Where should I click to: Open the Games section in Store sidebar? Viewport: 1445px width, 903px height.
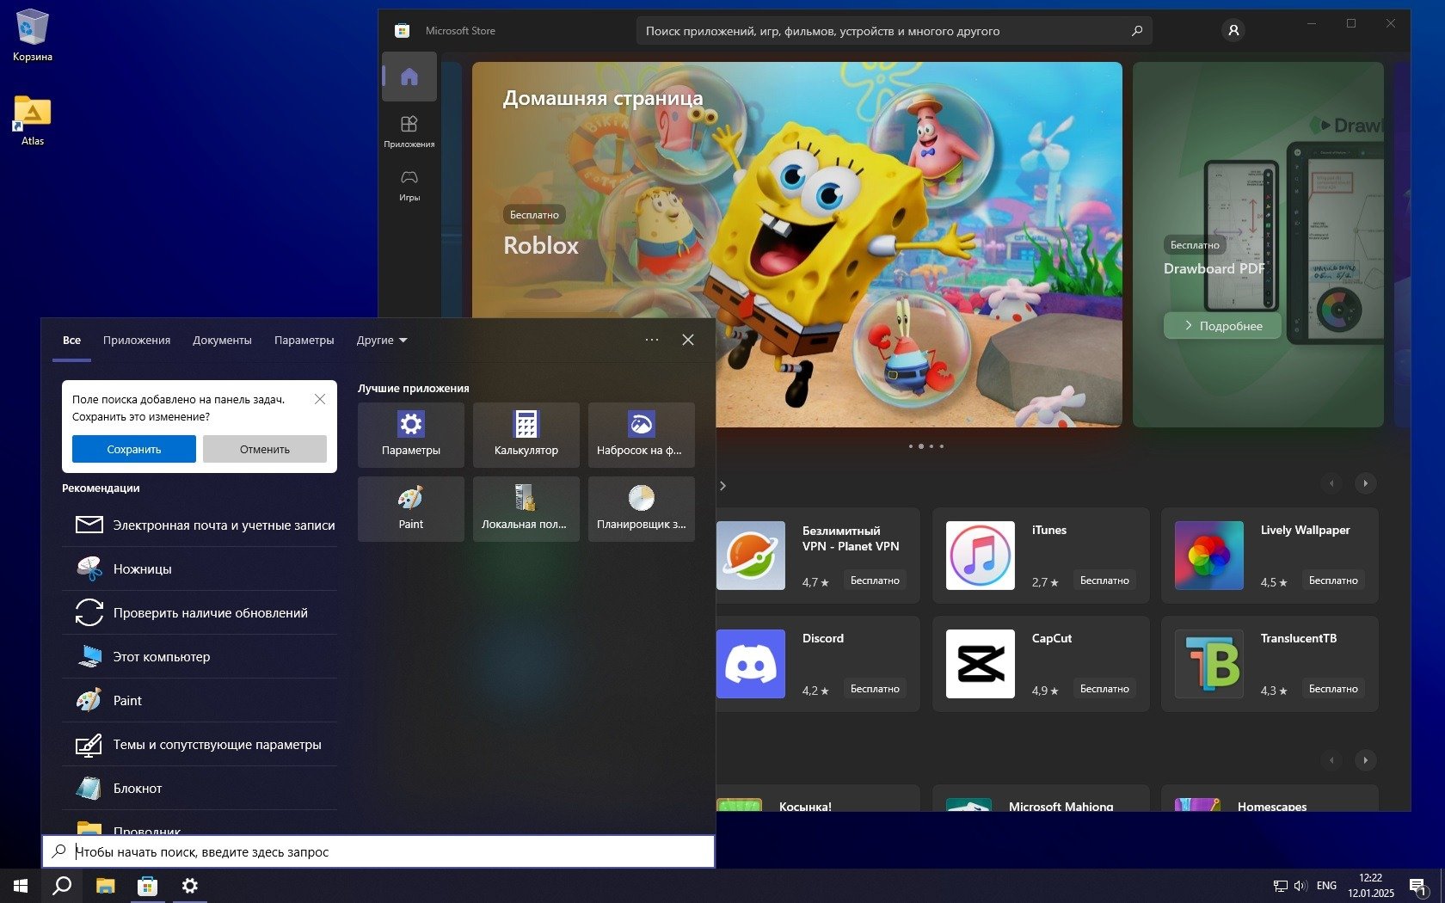pyautogui.click(x=409, y=184)
